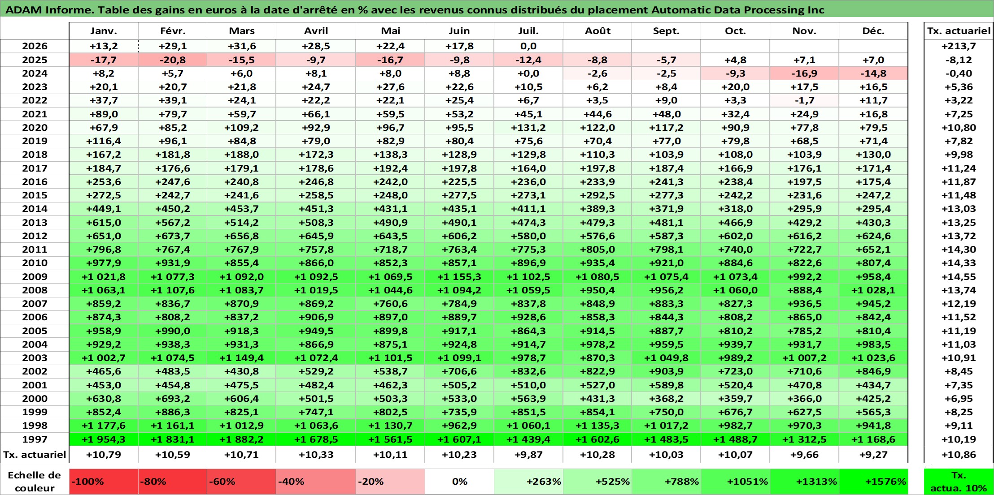Click the green "Tx. actua. 10%" legend cell
Viewport: 994px width, 495px height.
[x=959, y=482]
